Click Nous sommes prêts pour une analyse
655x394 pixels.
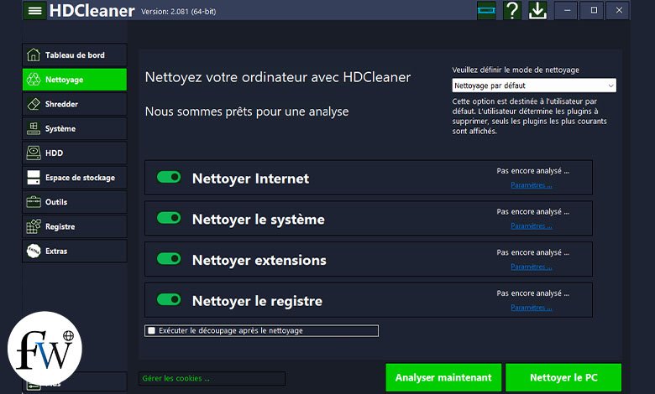coord(247,111)
